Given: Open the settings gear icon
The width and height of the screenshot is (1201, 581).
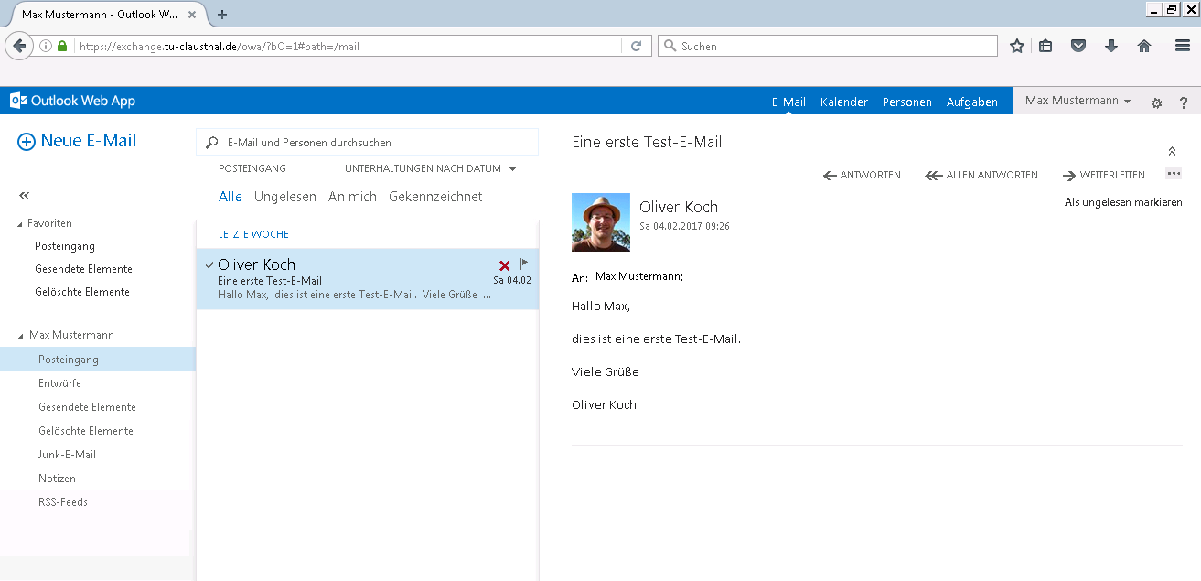Looking at the screenshot, I should [x=1156, y=102].
